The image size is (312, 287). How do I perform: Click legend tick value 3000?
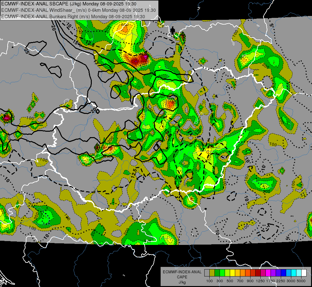(x=291, y=281)
